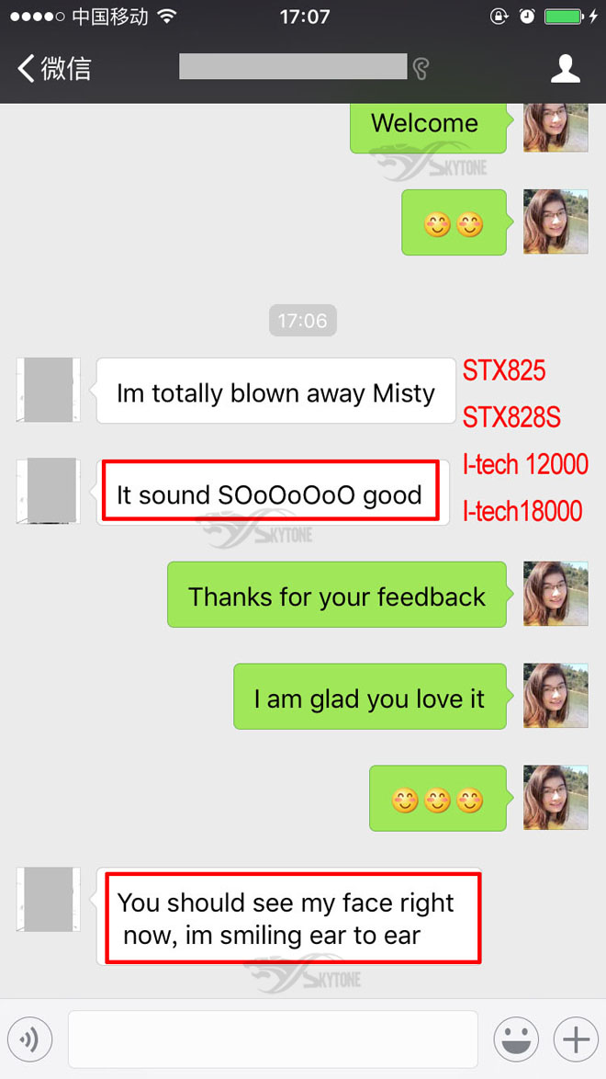Click the message text input field
The height and width of the screenshot is (1079, 606).
[x=273, y=1039]
